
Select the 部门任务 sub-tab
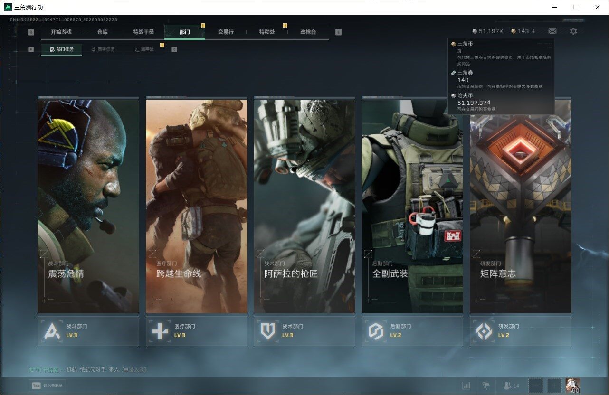[61, 49]
